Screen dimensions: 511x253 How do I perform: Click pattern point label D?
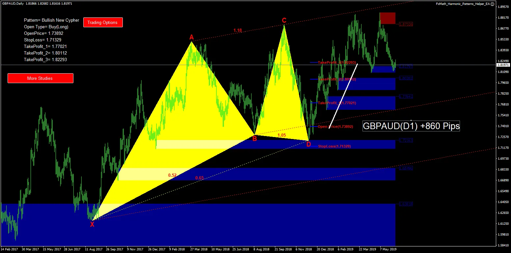pos(309,144)
